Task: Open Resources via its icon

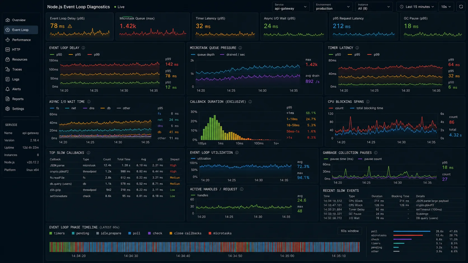Action: (x=8, y=60)
